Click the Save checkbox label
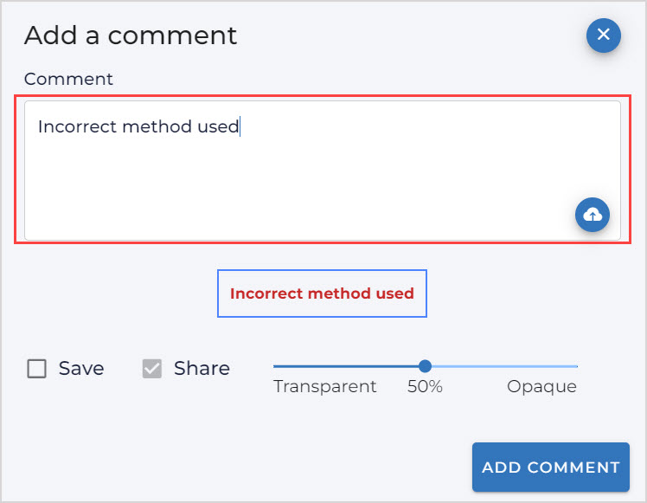Viewport: 647px width, 503px height. [81, 369]
